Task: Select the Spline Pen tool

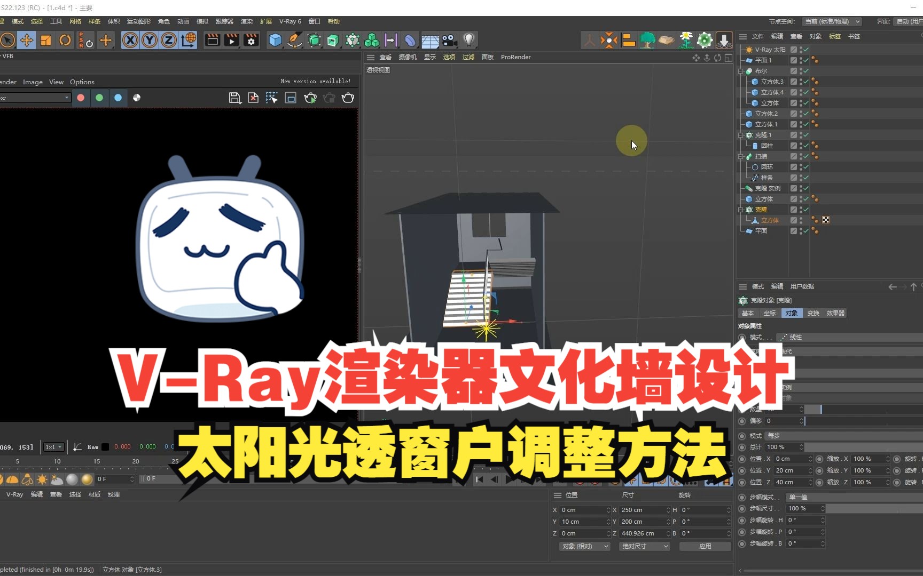Action: (x=294, y=40)
